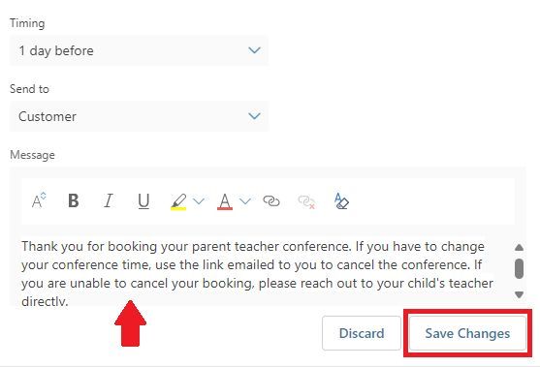Viewport: 540px width, 367px height.
Task: Click the remove link icon
Action: click(x=306, y=201)
